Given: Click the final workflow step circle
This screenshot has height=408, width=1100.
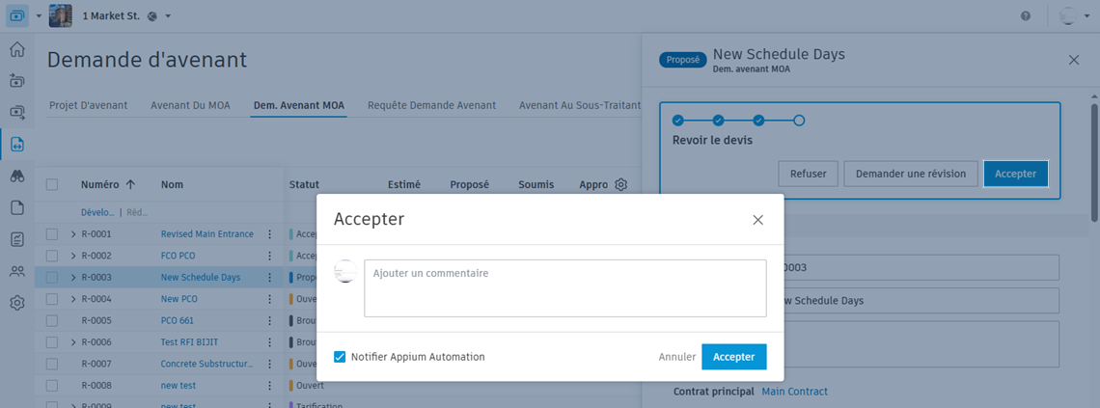Looking at the screenshot, I should [799, 121].
